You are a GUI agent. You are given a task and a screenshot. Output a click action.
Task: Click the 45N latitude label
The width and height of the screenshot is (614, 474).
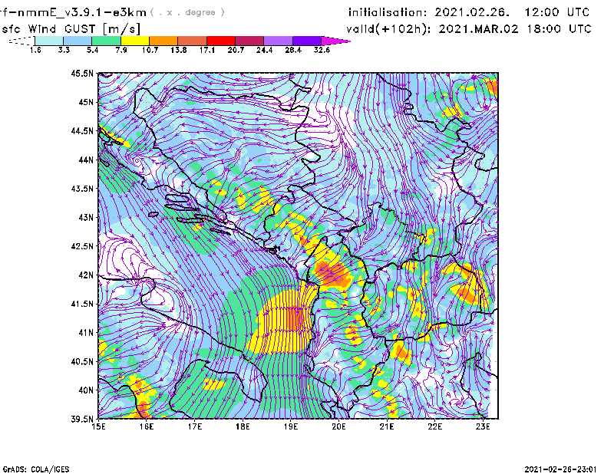[86, 102]
